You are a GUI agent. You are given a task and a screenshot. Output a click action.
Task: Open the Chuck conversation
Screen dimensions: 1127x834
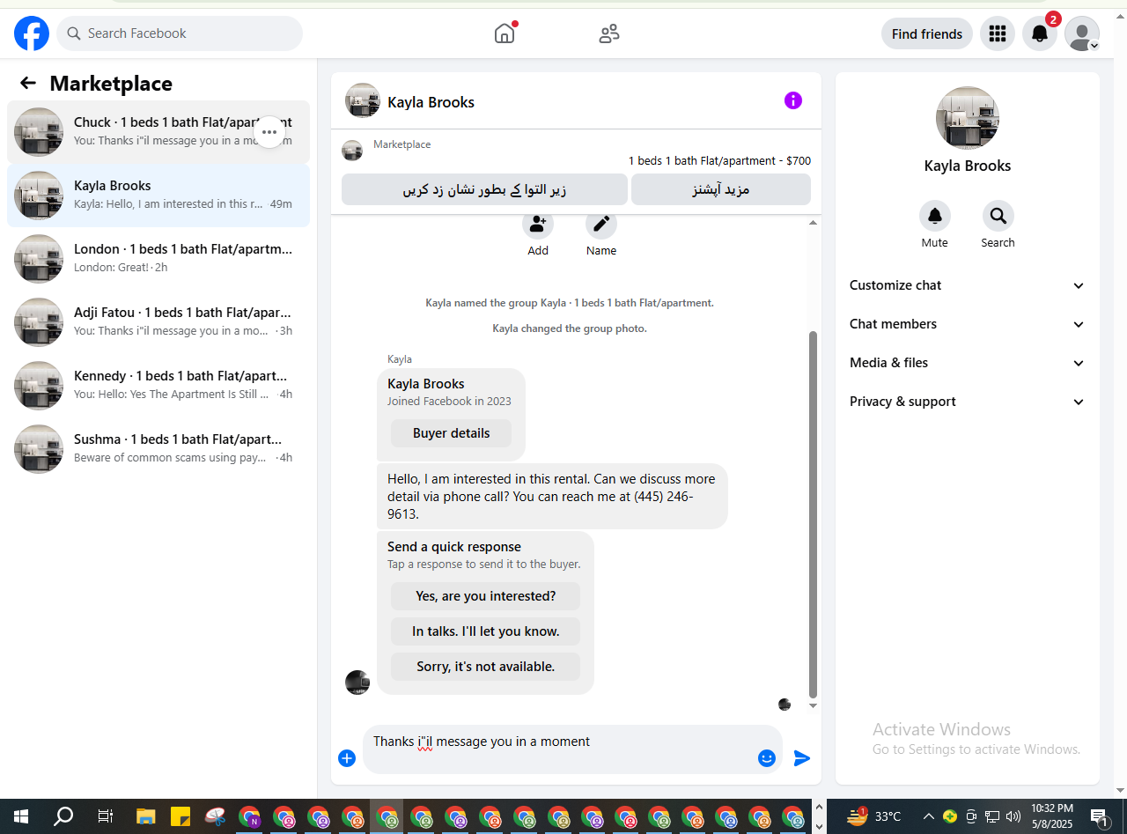tap(158, 132)
